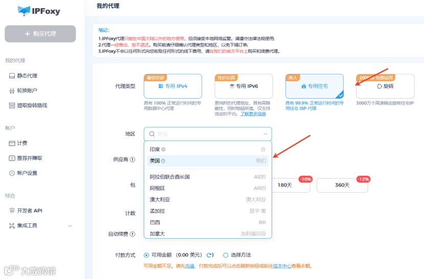The width and height of the screenshot is (424, 279).
Task: Select 美国 from region list
Action: (208, 160)
